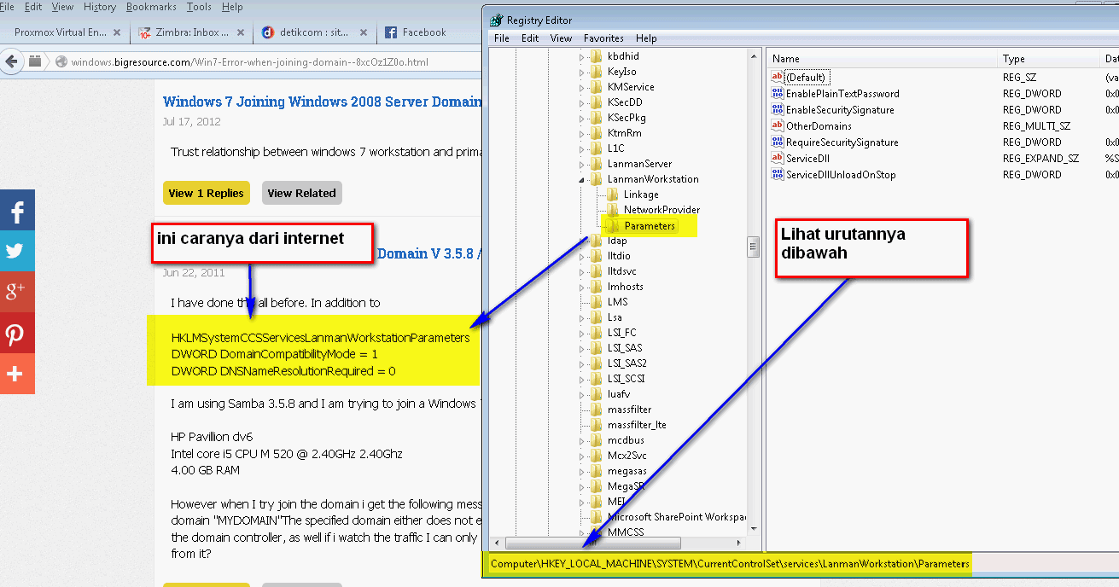The height and width of the screenshot is (587, 1119).
Task: Select the KSecPkg registry key
Action: (x=627, y=118)
